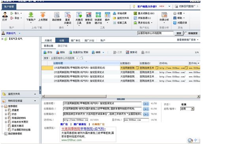237x144 pixels.
Task: Click 切换至网盟推广 switch button
Action: tap(186, 6)
